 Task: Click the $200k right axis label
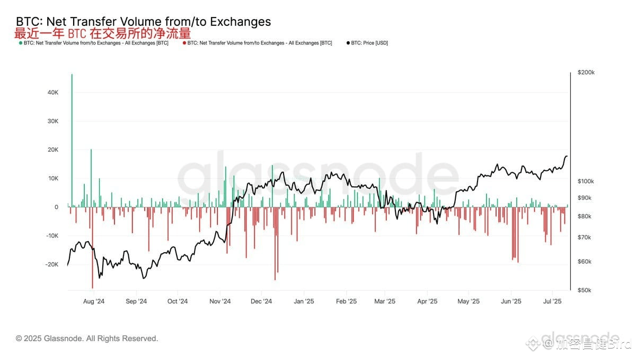coord(586,72)
